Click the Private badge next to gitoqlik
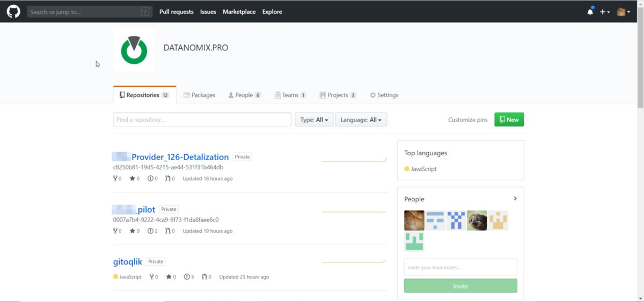The image size is (644, 302). pyautogui.click(x=156, y=262)
